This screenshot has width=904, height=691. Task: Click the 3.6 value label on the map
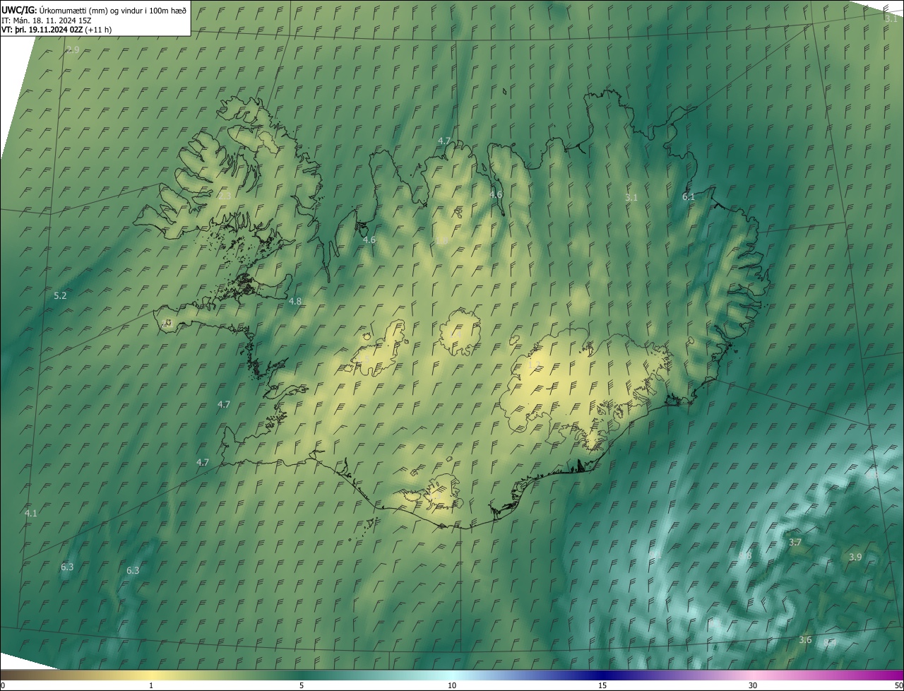click(805, 639)
